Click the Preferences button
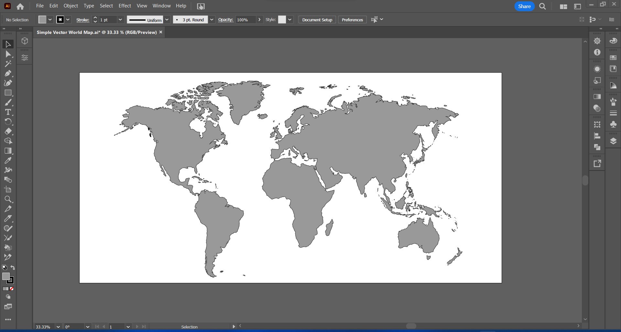Image resolution: width=621 pixels, height=332 pixels. [x=352, y=20]
